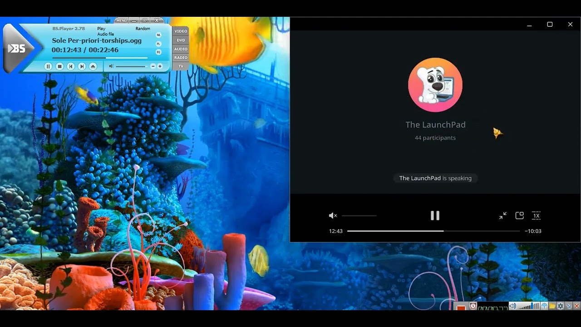This screenshot has width=581, height=327.
Task: Switch to the VIDEO tab in BS.Player
Action: tap(181, 31)
